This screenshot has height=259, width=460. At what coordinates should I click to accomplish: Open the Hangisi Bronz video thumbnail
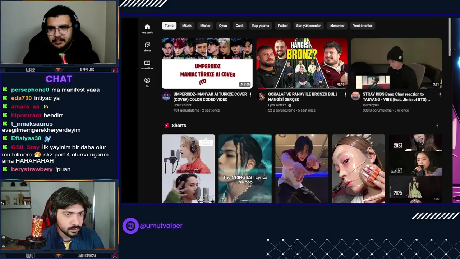tap(302, 63)
